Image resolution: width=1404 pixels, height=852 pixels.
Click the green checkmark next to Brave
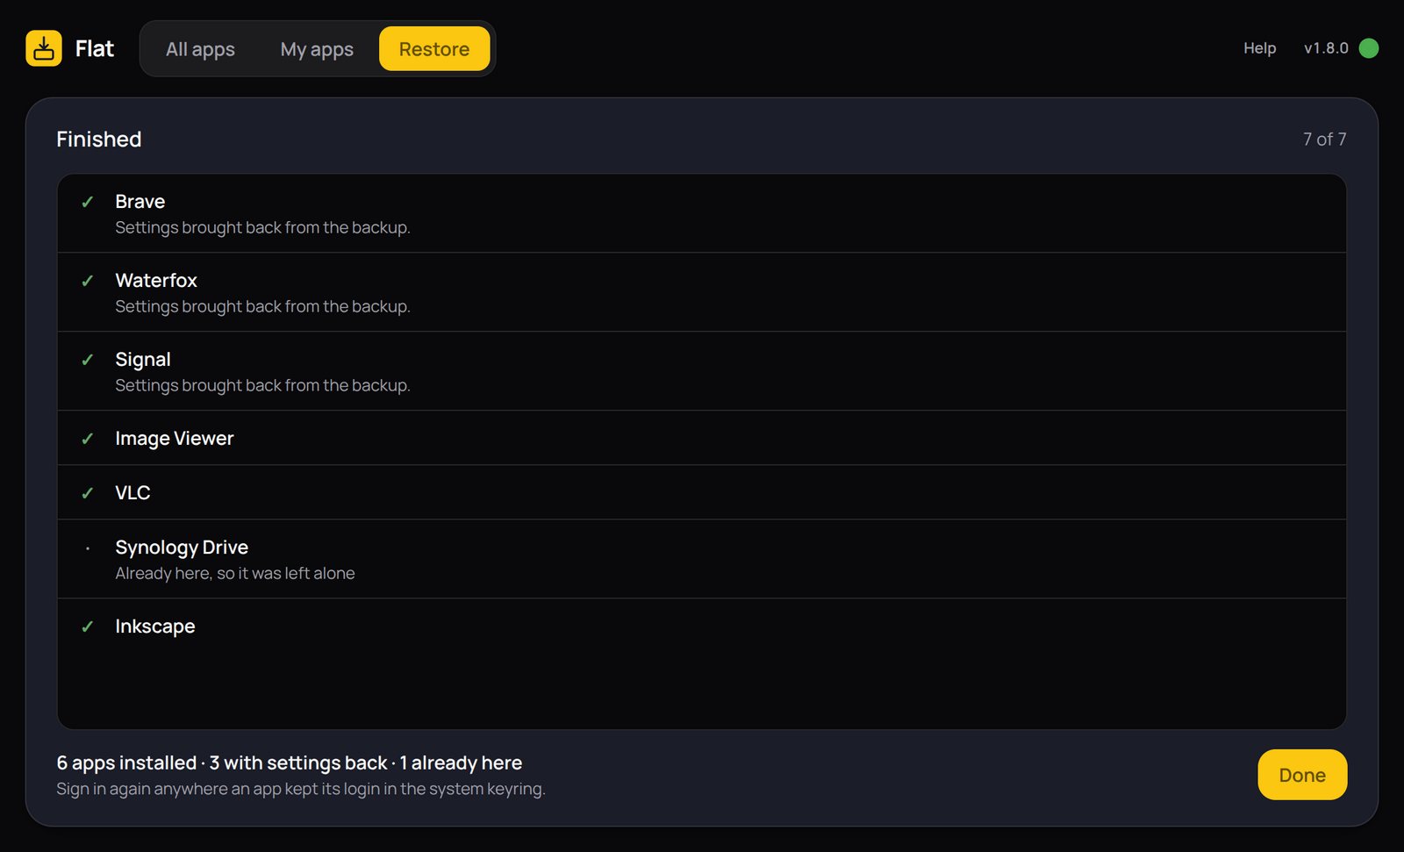[88, 202]
